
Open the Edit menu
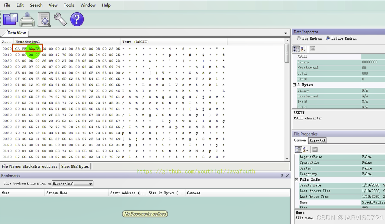pos(20,5)
